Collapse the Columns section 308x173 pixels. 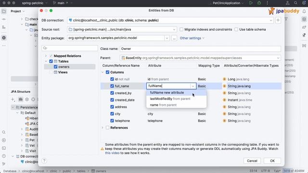103,72
